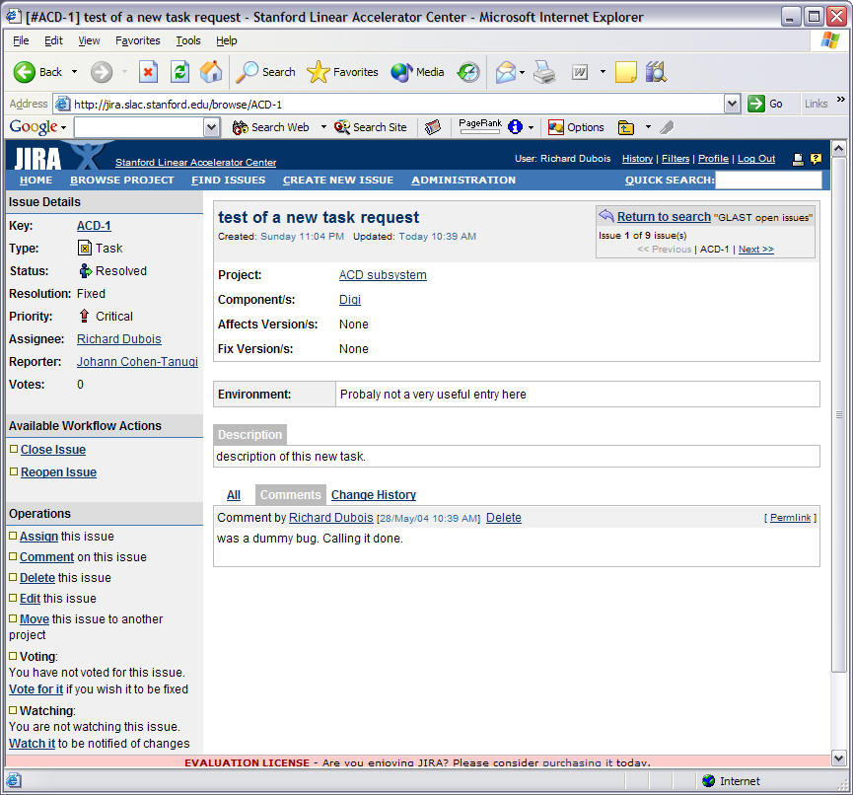Viewport: 853px width, 795px height.
Task: Open the Edit with Word dropdown arrow
Action: point(603,72)
